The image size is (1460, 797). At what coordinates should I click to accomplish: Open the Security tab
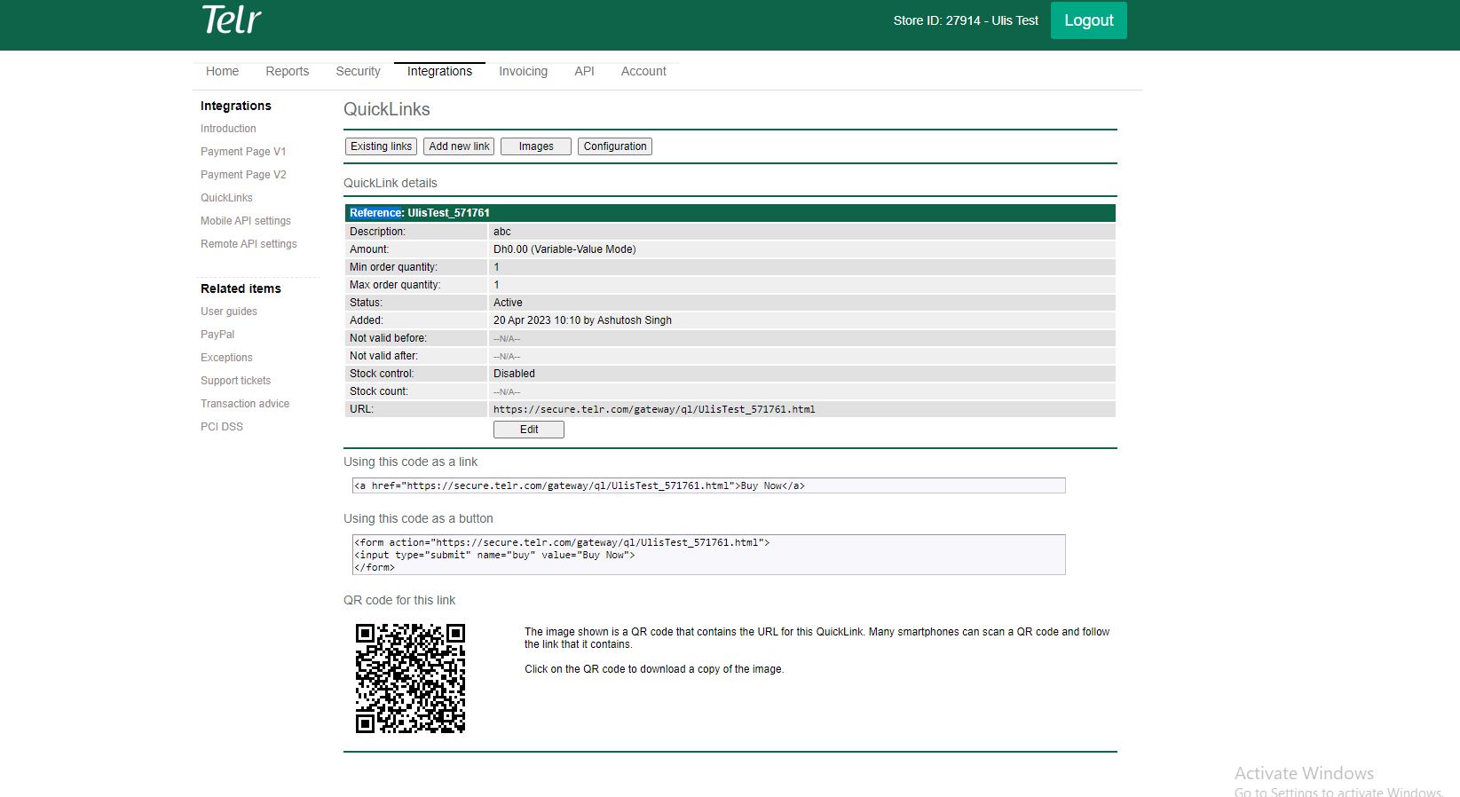point(358,71)
